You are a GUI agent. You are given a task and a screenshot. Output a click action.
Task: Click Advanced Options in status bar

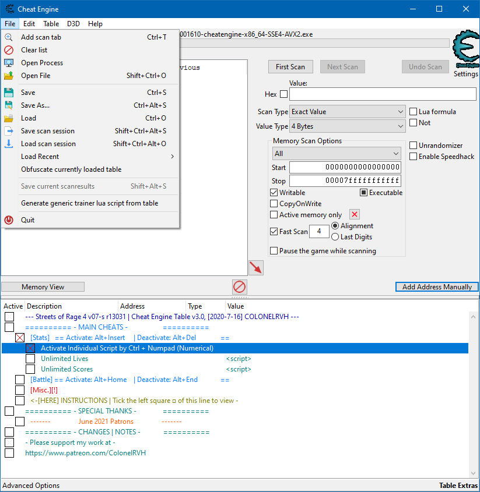[x=31, y=486]
